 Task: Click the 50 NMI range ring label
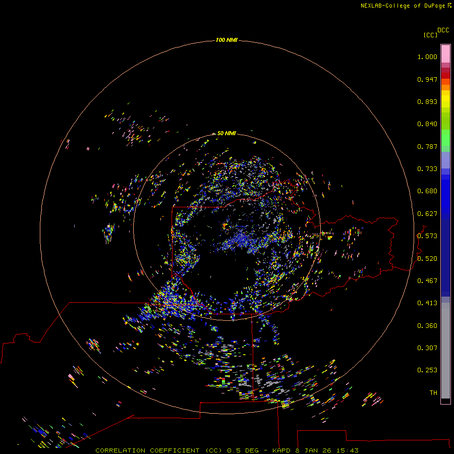(226, 133)
